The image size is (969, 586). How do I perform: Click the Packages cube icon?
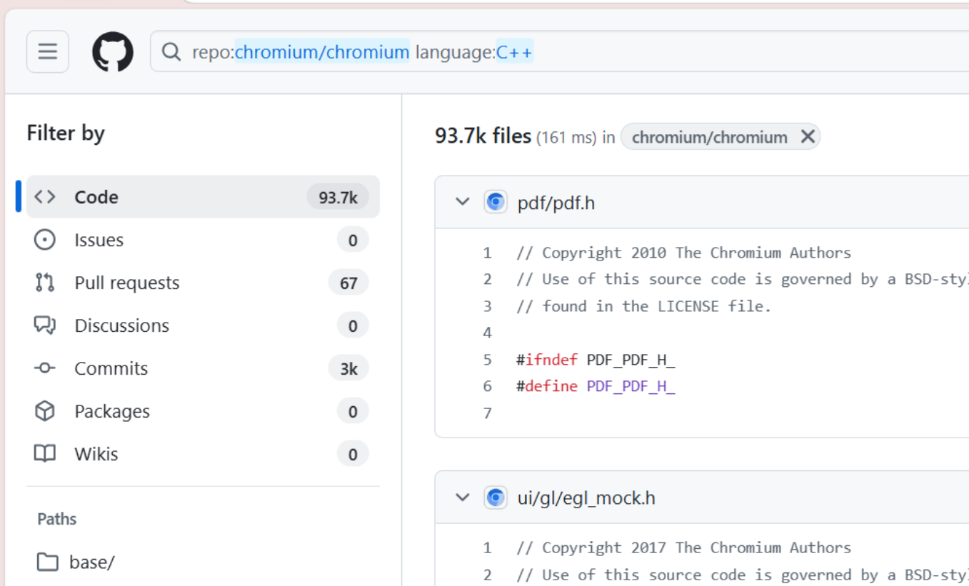click(x=45, y=411)
